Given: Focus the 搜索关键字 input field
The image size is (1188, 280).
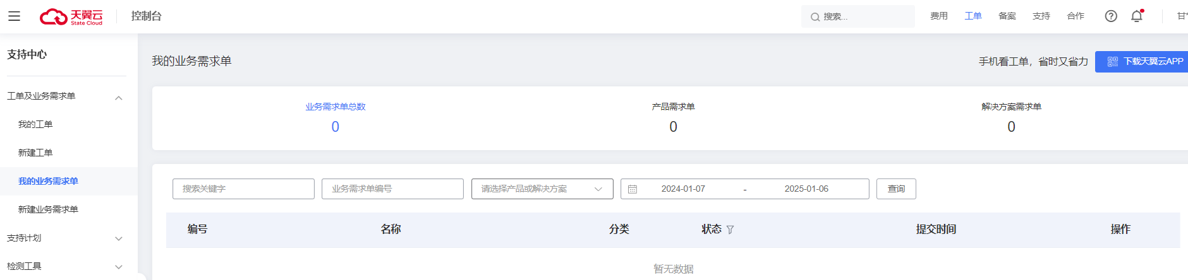Looking at the screenshot, I should [x=243, y=189].
